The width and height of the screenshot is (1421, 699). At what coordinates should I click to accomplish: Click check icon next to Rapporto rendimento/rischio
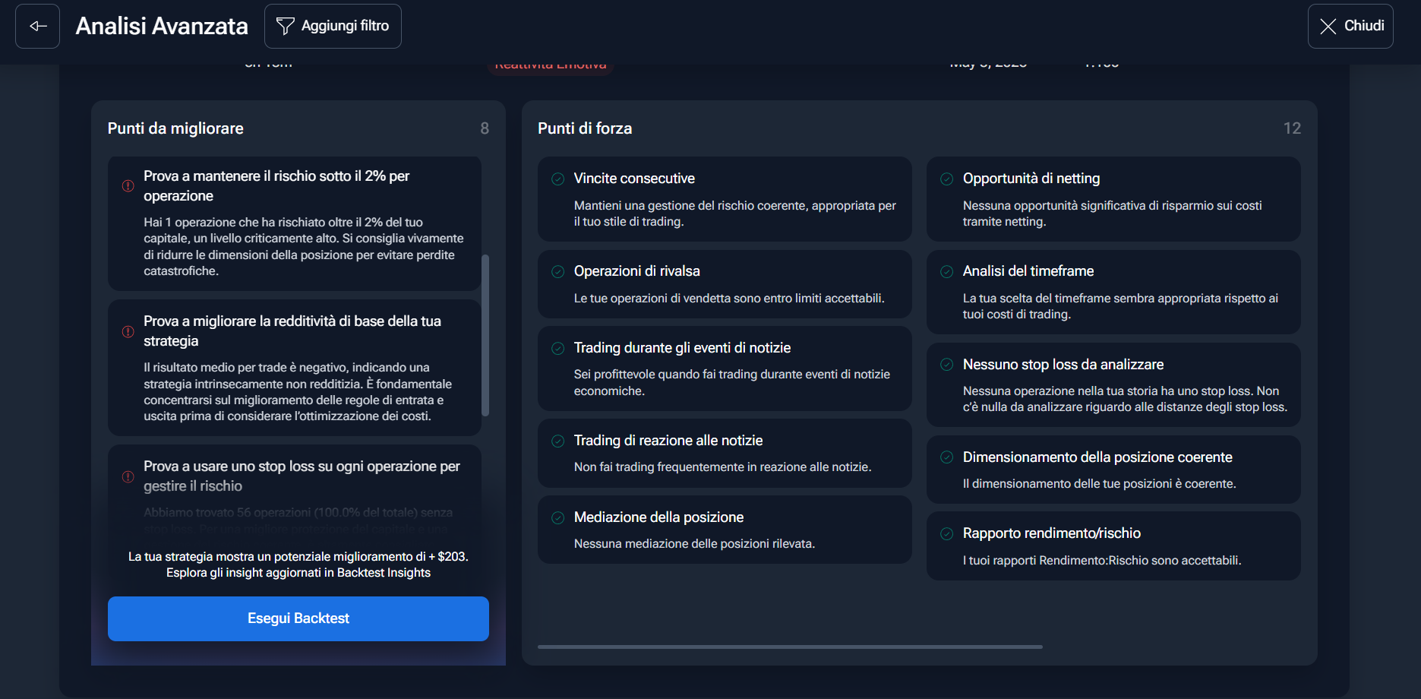pyautogui.click(x=947, y=533)
